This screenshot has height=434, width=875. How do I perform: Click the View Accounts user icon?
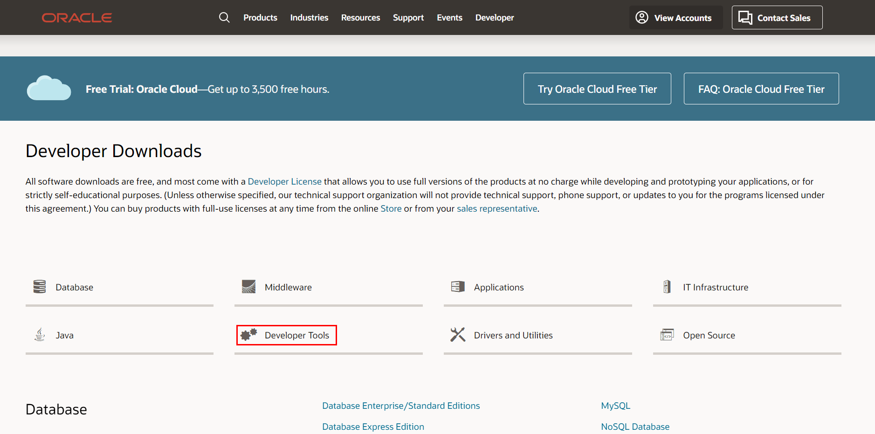pos(642,18)
